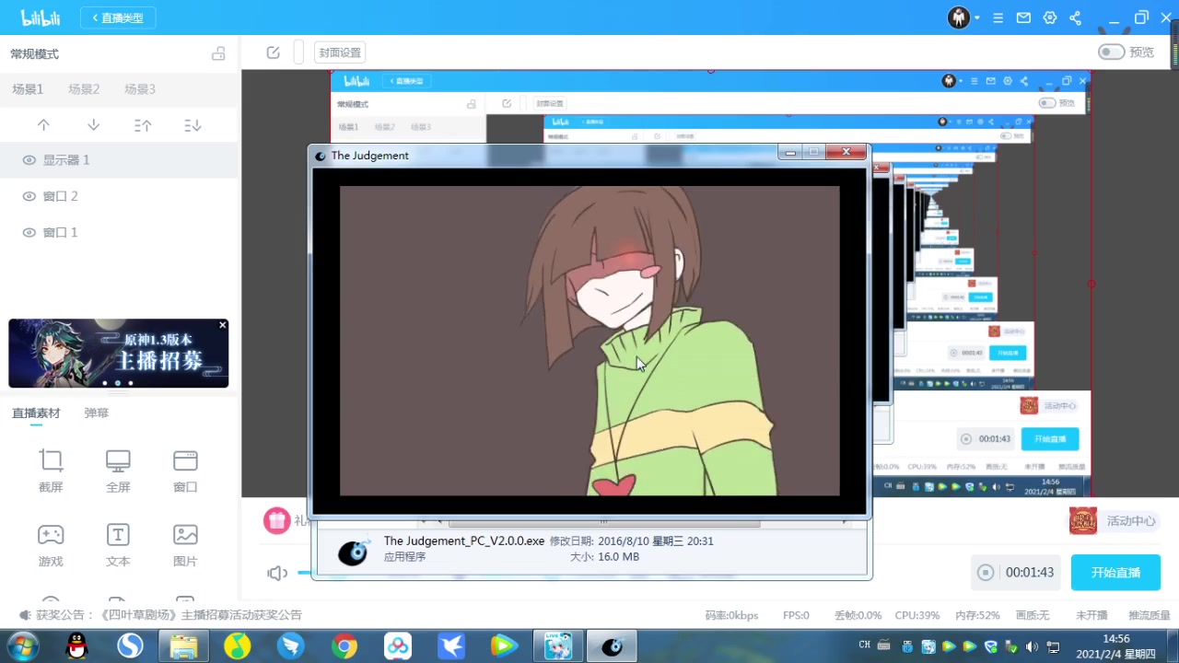Open 活动中心 activity center
This screenshot has width=1179, height=663.
coord(1113,521)
